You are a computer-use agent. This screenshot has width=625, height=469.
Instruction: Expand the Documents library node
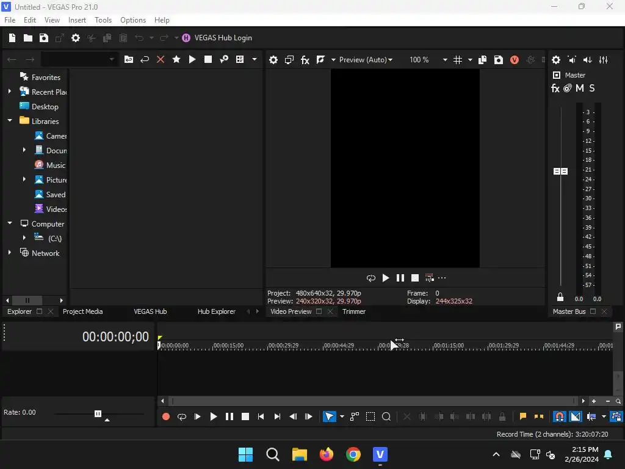coord(24,150)
